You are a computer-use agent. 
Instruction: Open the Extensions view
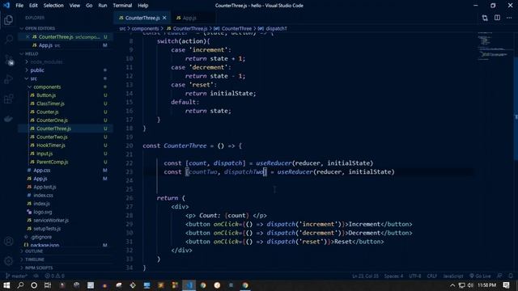(9, 99)
